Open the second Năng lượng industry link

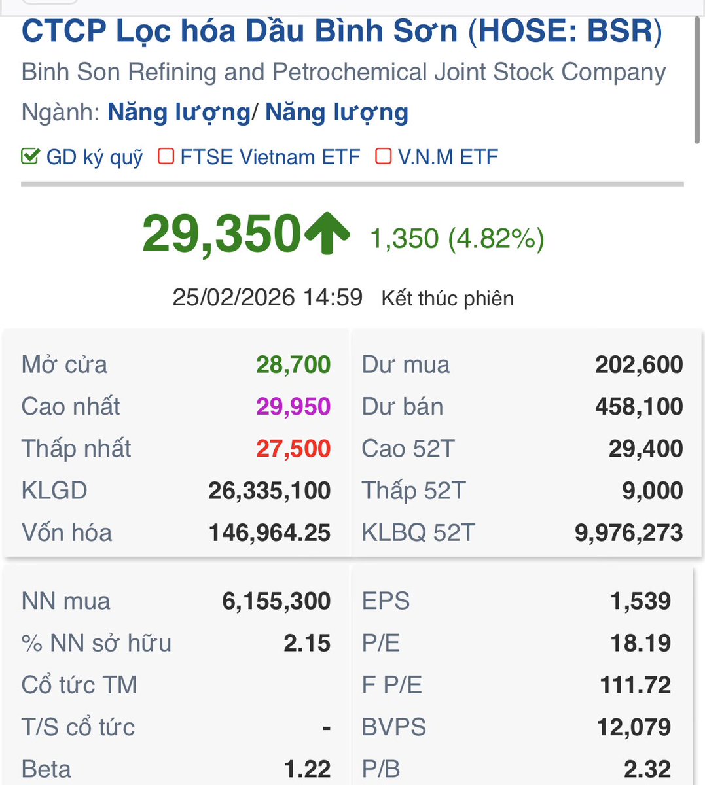[x=336, y=113]
